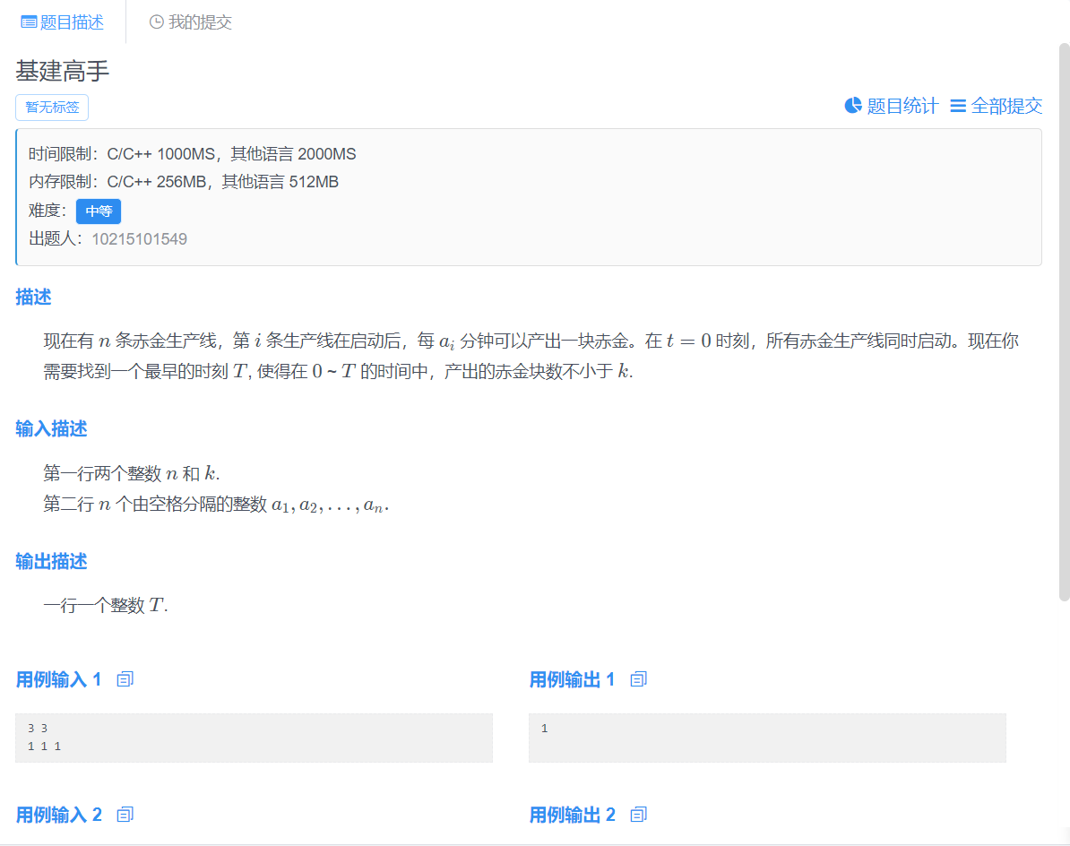Copy 用例输出 2 using its copy icon
This screenshot has height=846, width=1070.
(638, 815)
